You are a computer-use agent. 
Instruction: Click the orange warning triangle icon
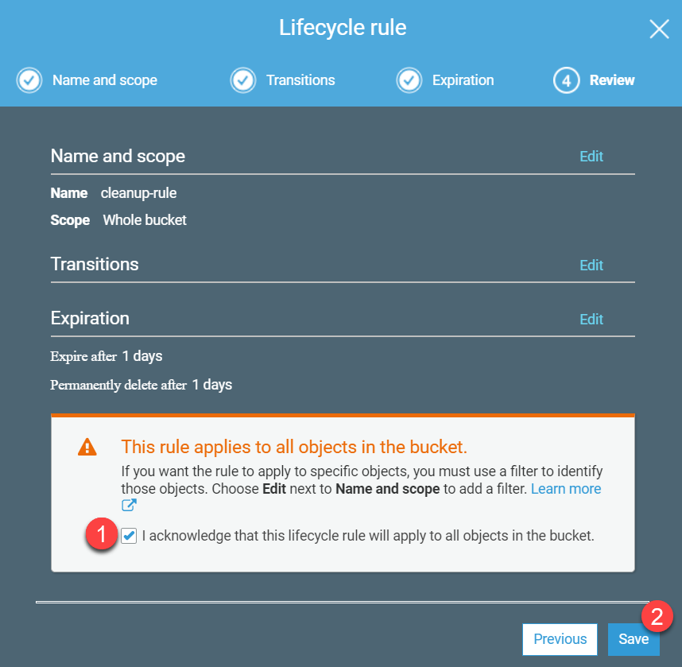87,448
